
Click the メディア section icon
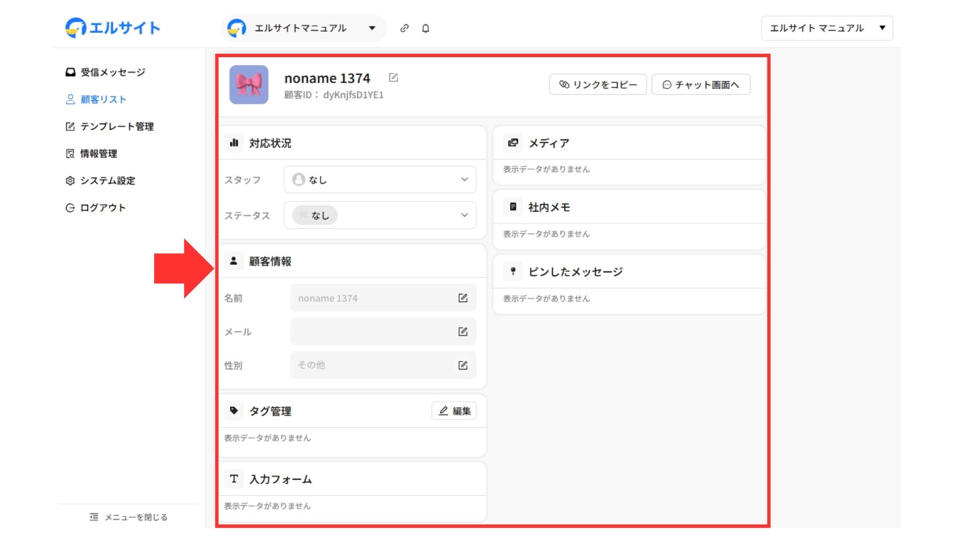tap(513, 143)
